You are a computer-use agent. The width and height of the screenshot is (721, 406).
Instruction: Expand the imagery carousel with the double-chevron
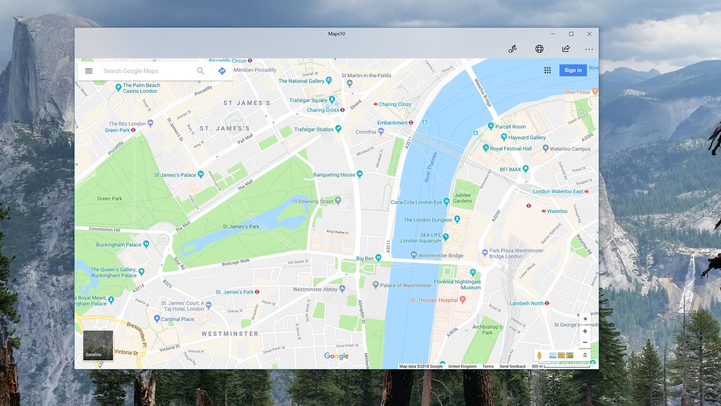pos(585,354)
